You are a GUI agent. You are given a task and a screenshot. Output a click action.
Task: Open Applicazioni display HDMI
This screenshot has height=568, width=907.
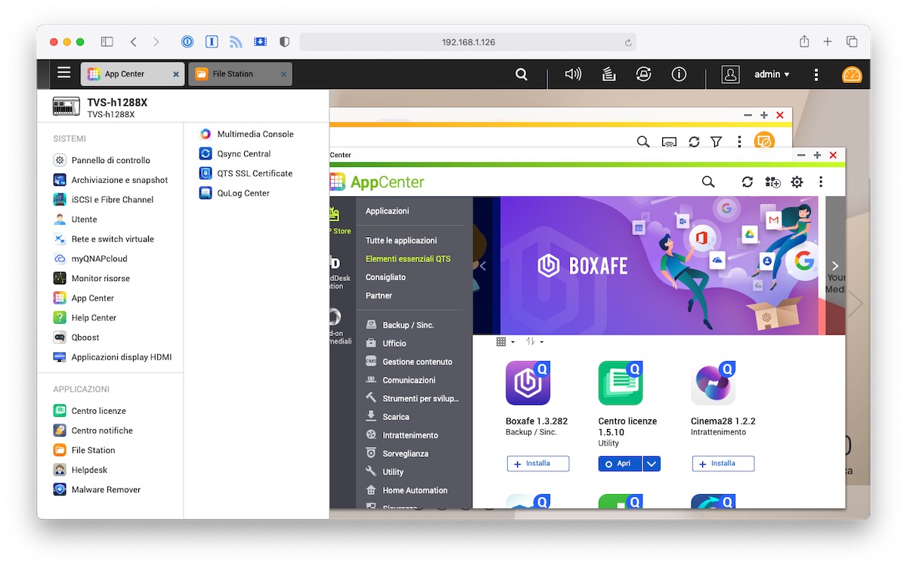click(x=113, y=357)
